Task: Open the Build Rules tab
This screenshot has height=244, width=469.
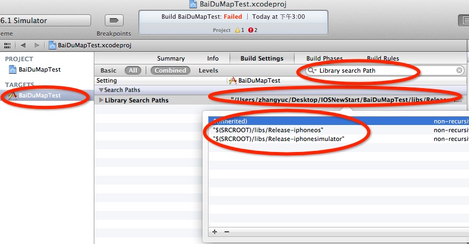Action: pyautogui.click(x=383, y=58)
